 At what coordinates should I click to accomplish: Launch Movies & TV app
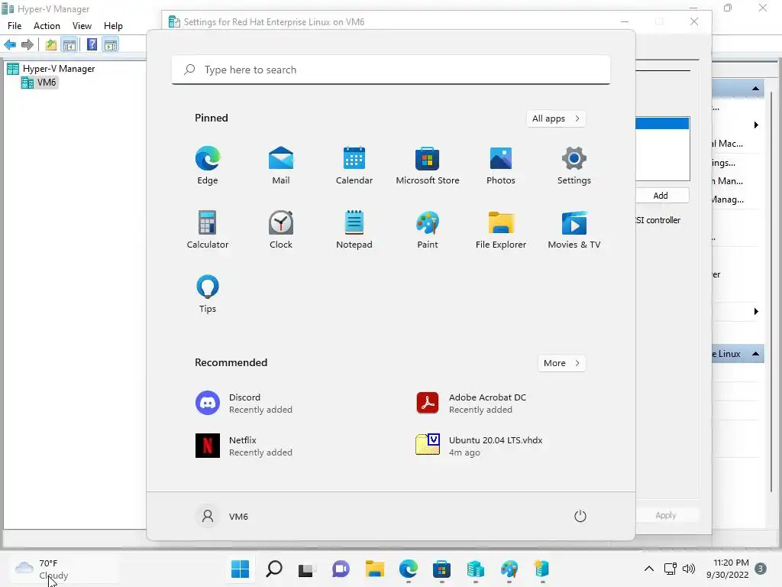click(x=574, y=230)
